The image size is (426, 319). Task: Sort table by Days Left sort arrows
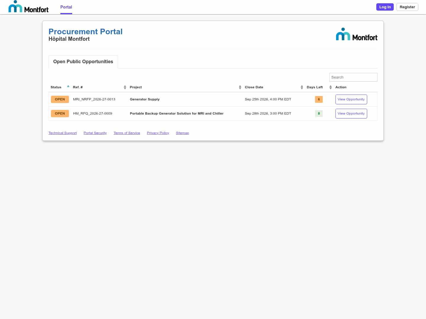(330, 87)
